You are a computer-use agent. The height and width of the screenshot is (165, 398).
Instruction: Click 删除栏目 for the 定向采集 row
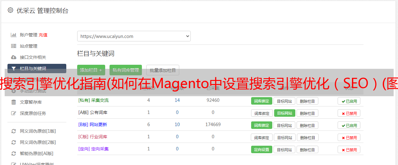coord(307,149)
